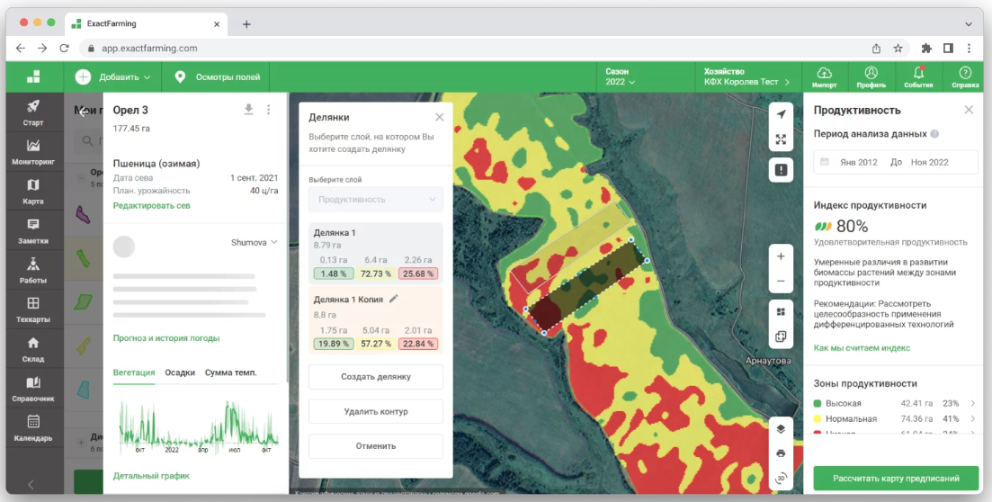
Task: Open the Сезон 2022 dropdown
Action: coord(620,76)
